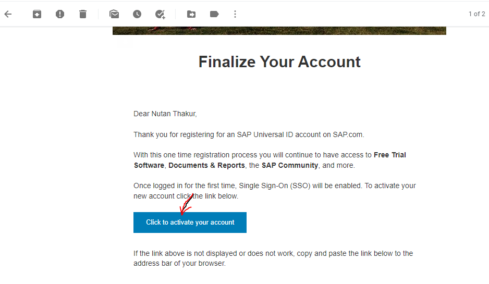Image resolution: width=489 pixels, height=284 pixels.
Task: Go back to inbox with arrow
Action: 8,14
